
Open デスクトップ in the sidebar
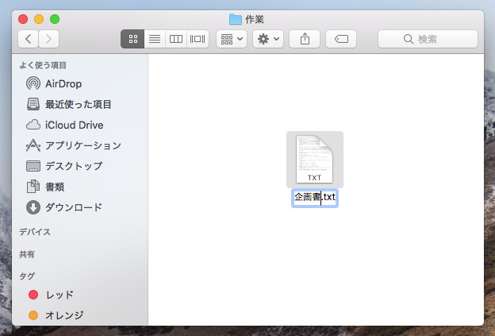(74, 166)
